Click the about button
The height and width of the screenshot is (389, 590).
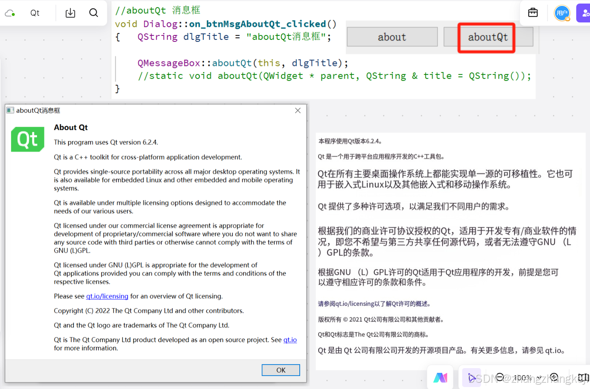click(x=392, y=37)
